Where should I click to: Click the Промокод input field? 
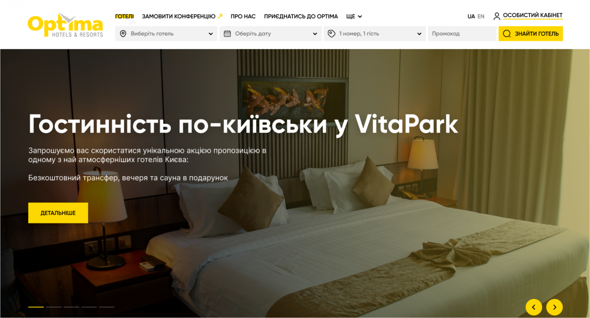click(462, 34)
